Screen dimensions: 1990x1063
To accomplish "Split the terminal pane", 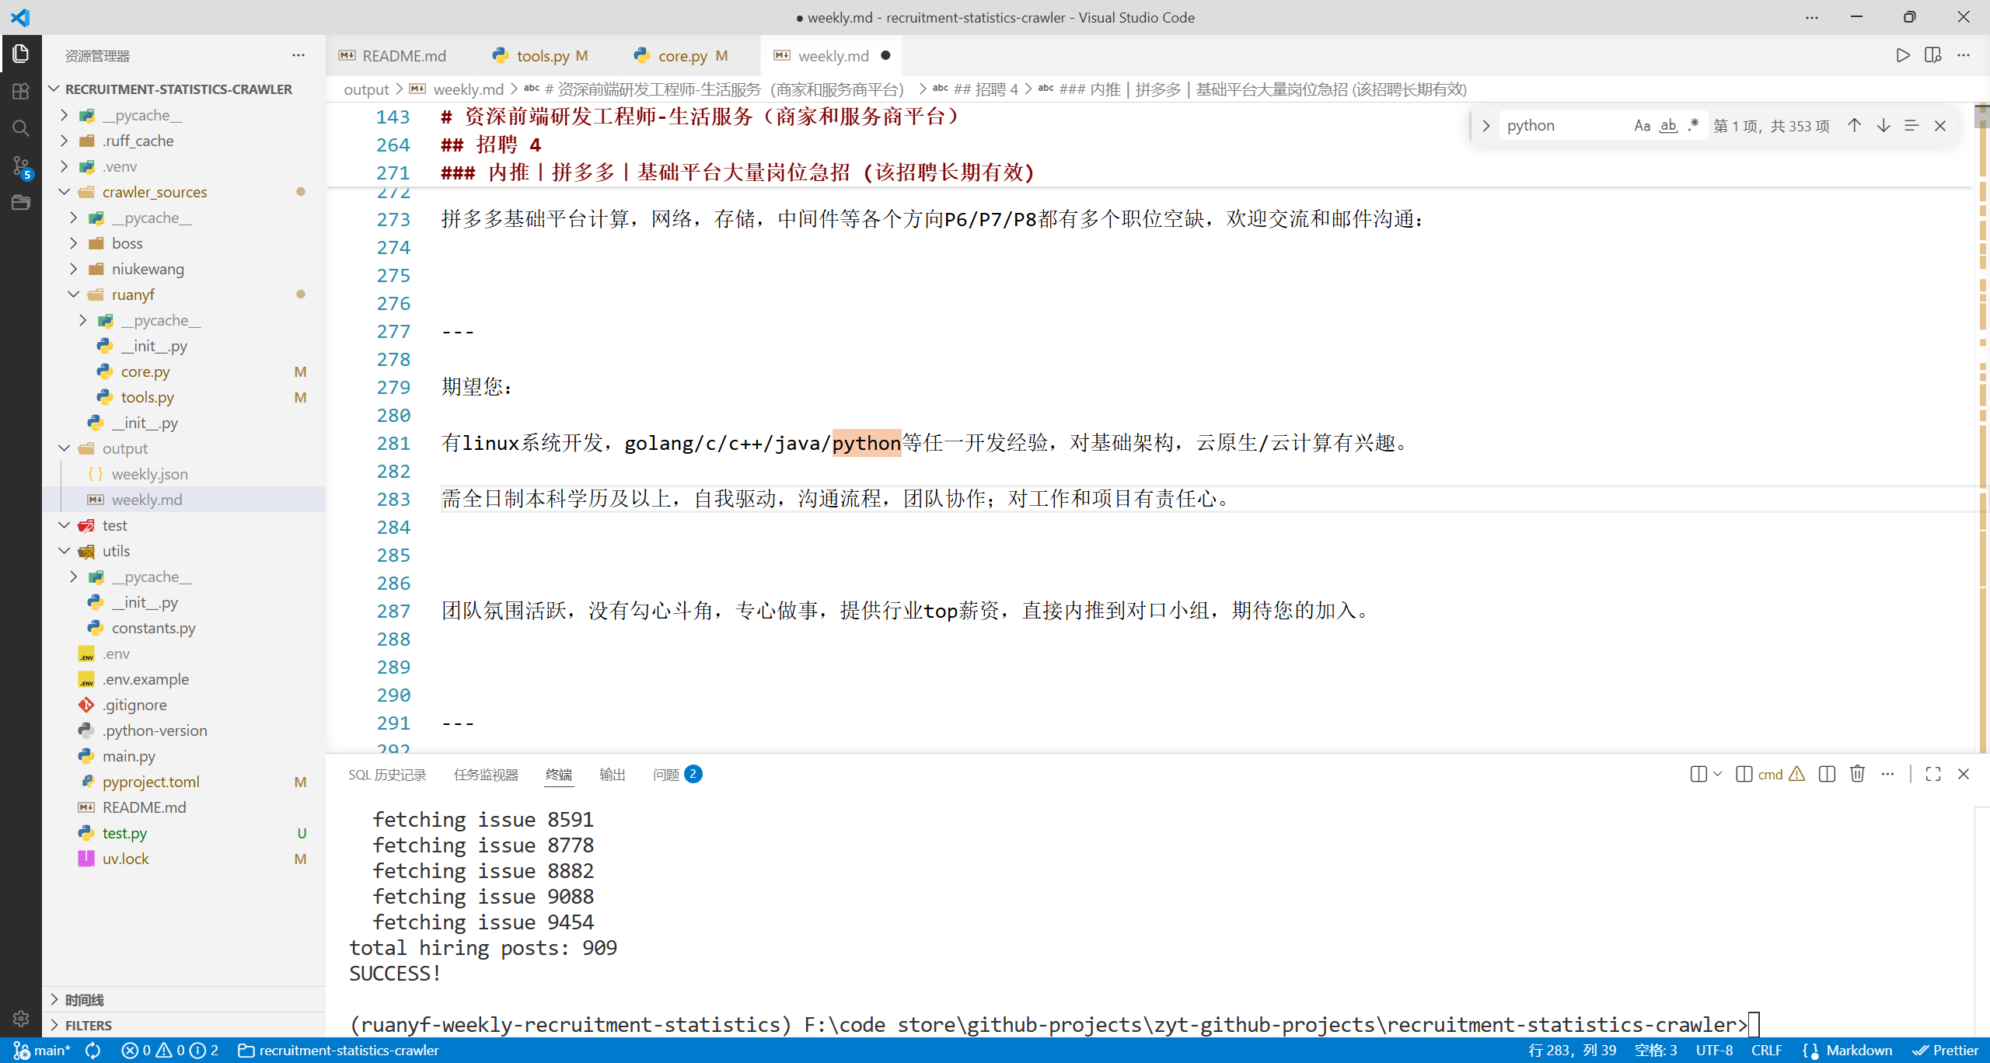I will pyautogui.click(x=1827, y=774).
